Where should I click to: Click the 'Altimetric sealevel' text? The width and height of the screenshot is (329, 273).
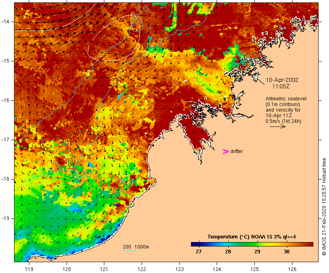pyautogui.click(x=286, y=99)
